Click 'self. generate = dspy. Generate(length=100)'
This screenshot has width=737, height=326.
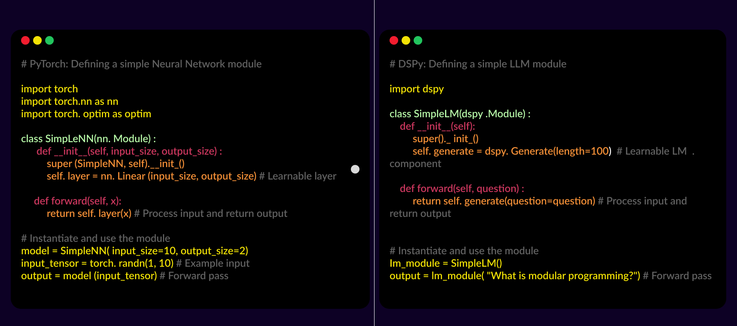coord(512,151)
